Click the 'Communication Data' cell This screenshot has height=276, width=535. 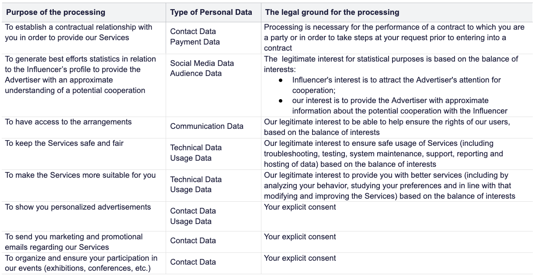coord(207,126)
